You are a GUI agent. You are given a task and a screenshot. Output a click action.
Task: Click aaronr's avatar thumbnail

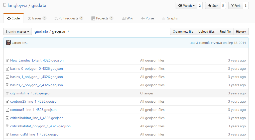[9, 43]
